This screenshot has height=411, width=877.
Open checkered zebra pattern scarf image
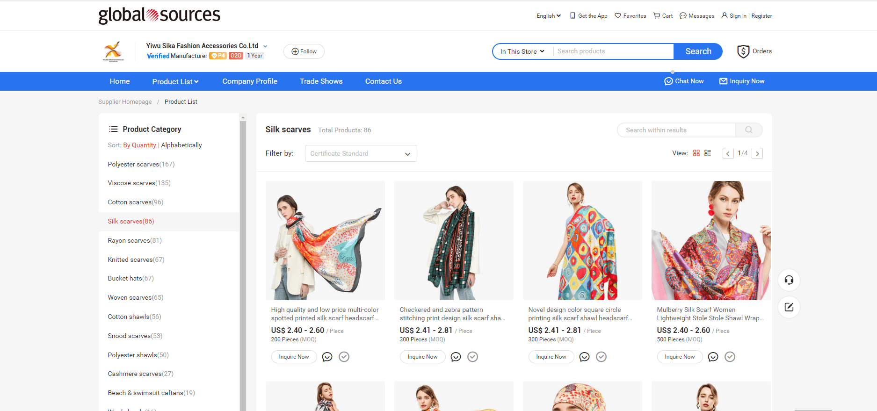(x=454, y=240)
